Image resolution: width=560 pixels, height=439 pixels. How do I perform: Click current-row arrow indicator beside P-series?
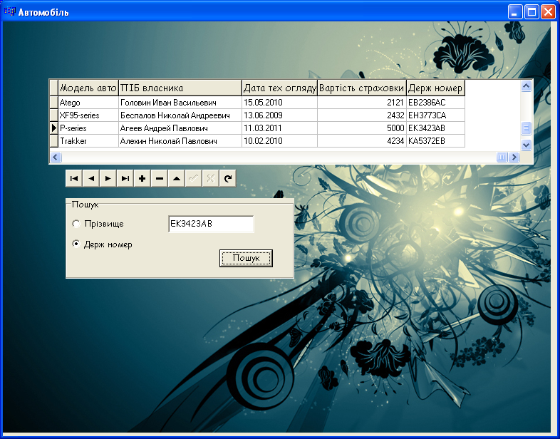(53, 128)
